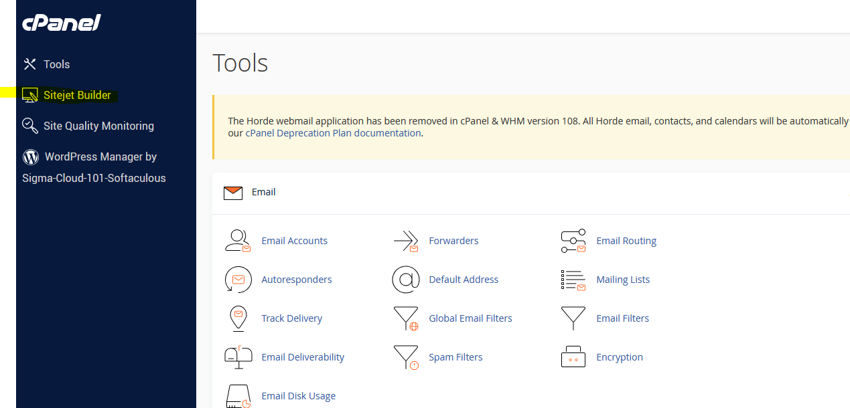Click the Mailing Lists icon
The height and width of the screenshot is (408, 850).
(573, 280)
